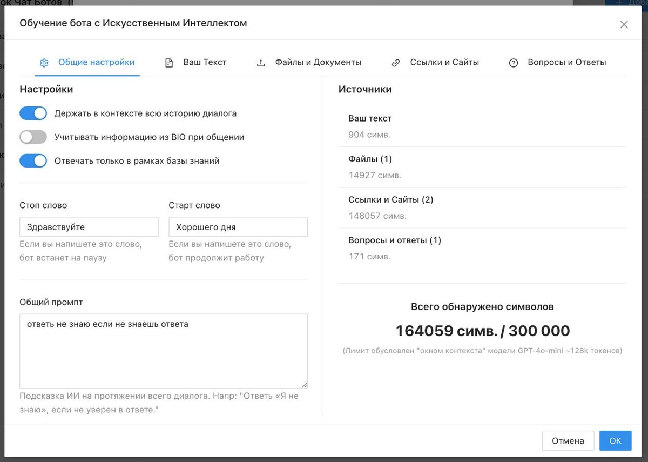Go to the Ссылки и Сайты tab

435,62
